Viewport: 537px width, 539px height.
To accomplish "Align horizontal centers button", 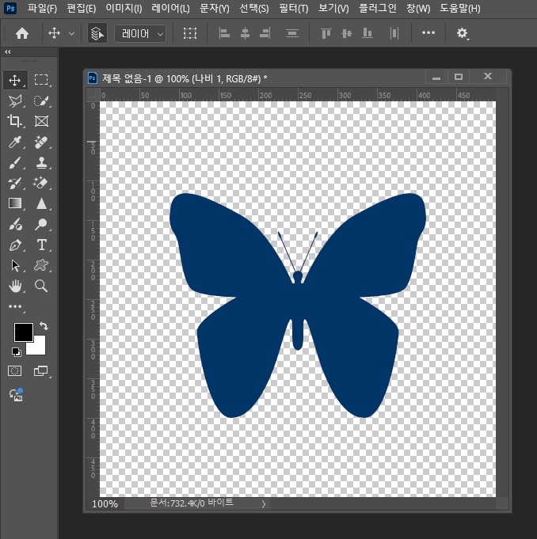I will [245, 33].
